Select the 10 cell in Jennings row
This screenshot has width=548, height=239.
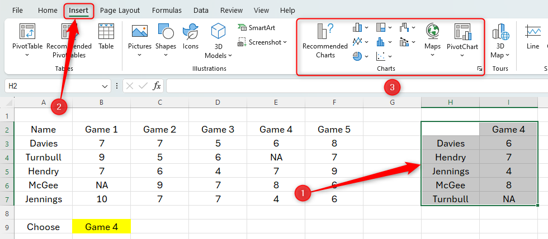[x=101, y=199]
